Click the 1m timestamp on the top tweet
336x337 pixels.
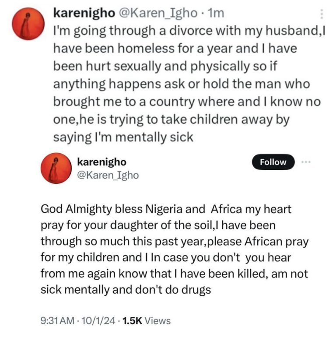[217, 13]
